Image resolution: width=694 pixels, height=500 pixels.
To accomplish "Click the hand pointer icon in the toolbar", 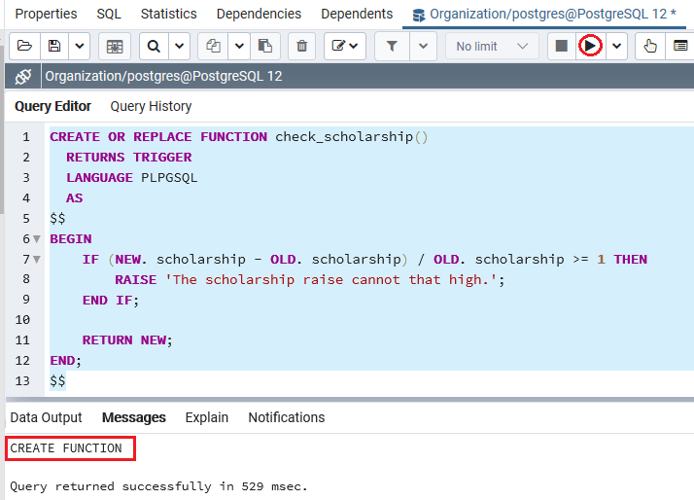I will pos(649,46).
